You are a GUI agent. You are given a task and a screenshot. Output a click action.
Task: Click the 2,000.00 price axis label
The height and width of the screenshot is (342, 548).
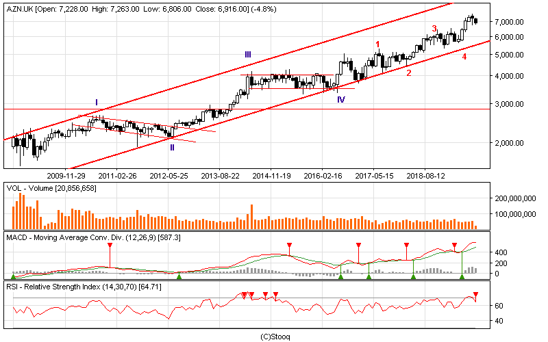tap(509, 143)
